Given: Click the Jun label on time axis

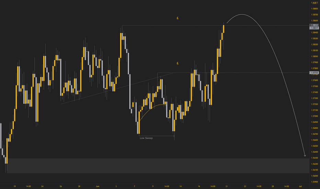Looking at the screenshot, I should pos(98,186).
